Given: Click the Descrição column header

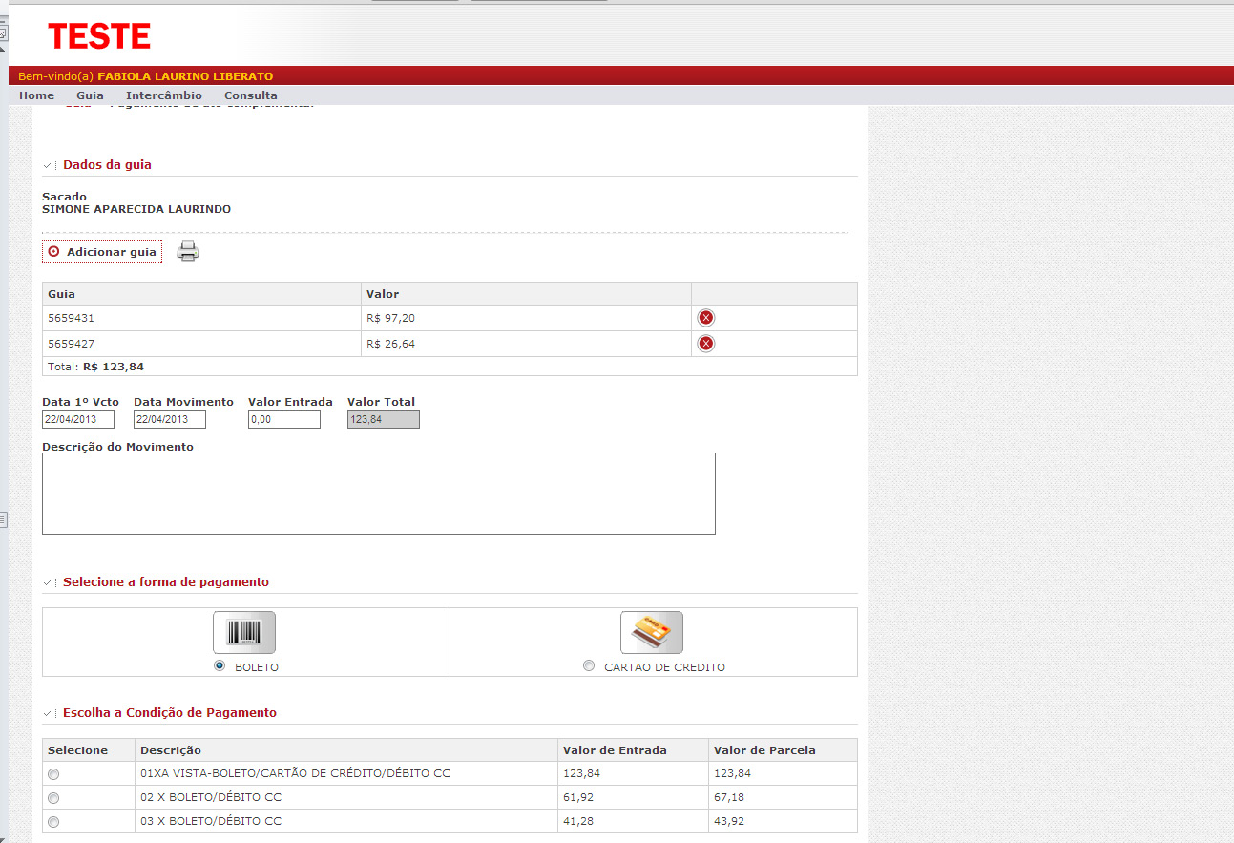Looking at the screenshot, I should (345, 750).
